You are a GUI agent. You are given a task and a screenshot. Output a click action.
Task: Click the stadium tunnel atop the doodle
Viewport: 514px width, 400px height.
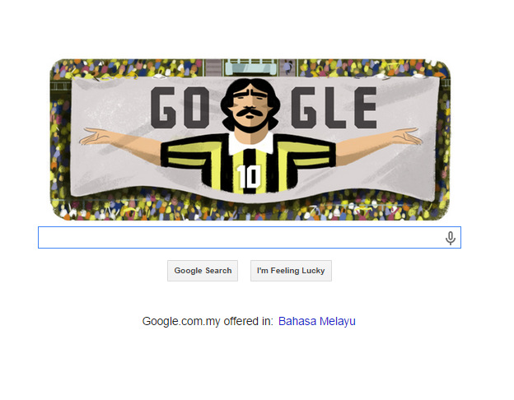pyautogui.click(x=250, y=67)
